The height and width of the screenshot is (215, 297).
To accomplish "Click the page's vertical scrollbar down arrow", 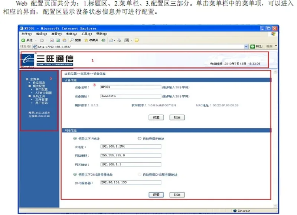I will 275,206.
